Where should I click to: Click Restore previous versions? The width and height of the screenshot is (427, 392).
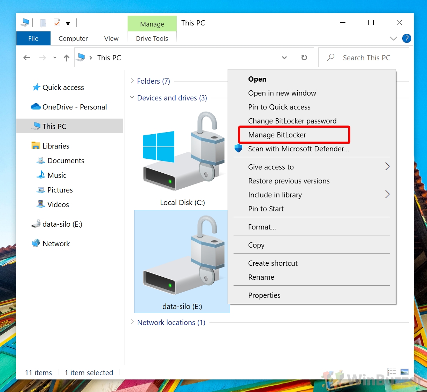coord(289,181)
